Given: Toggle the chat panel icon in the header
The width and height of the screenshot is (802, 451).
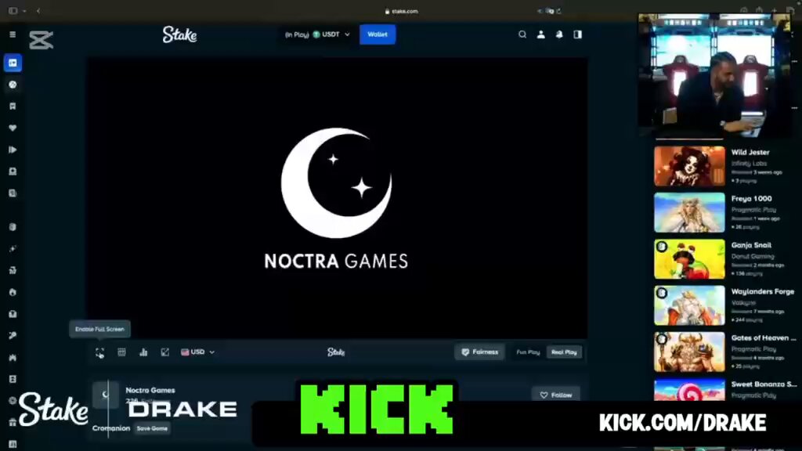Looking at the screenshot, I should pyautogui.click(x=577, y=34).
